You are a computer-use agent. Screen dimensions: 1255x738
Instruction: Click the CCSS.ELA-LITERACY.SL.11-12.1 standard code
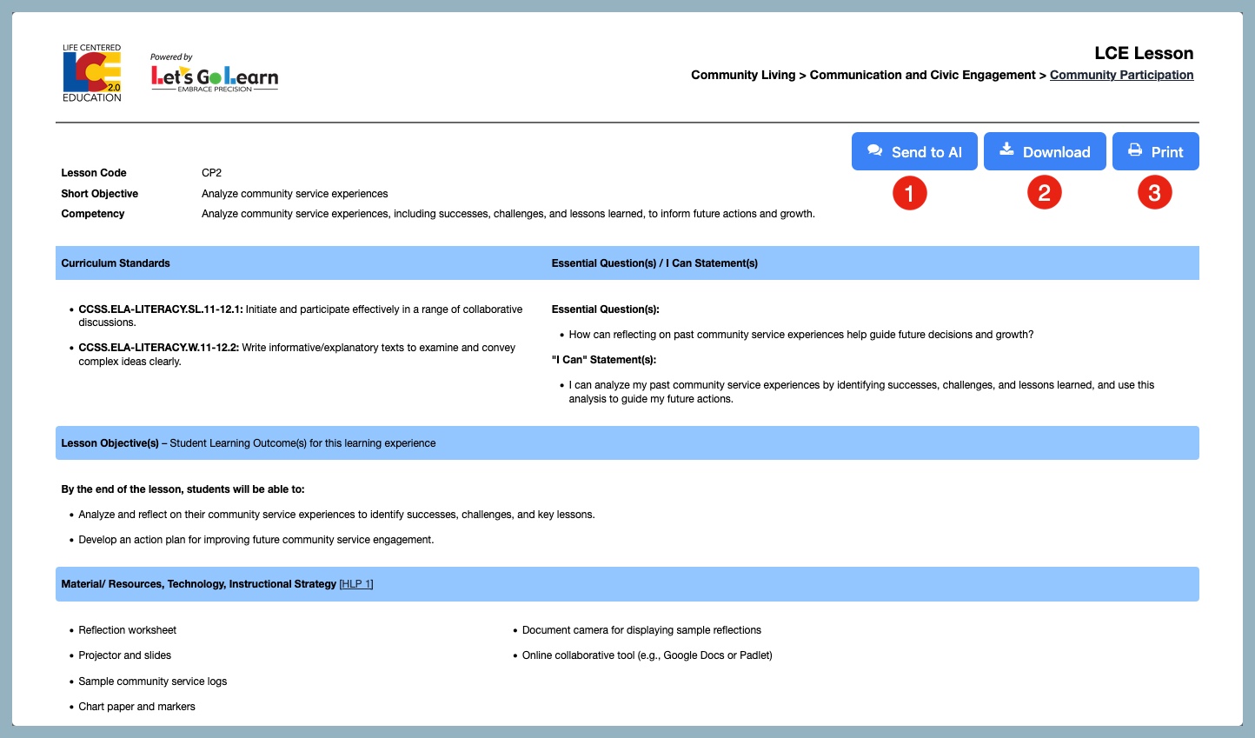160,309
